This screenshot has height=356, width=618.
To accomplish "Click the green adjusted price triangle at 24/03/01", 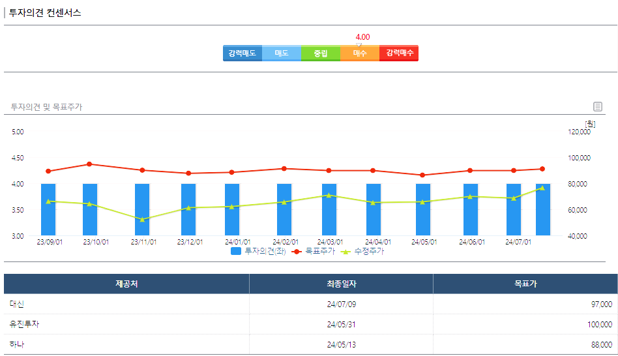I will [329, 195].
